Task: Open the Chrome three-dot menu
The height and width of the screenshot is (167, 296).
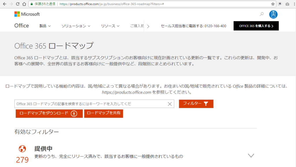Action: [x=295, y=4]
